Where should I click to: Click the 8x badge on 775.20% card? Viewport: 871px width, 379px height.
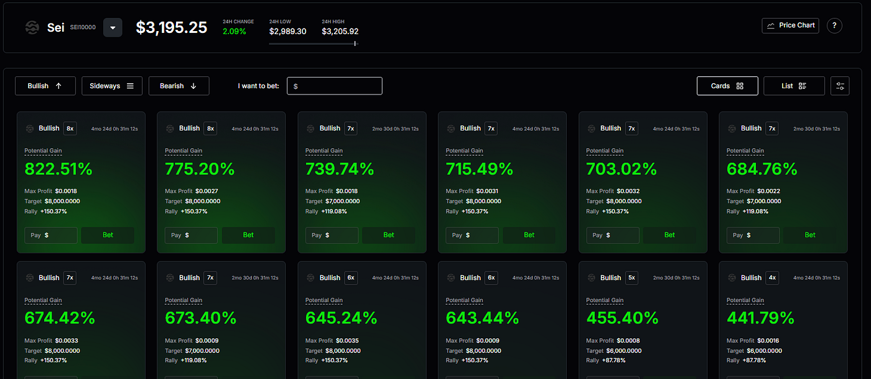[211, 129]
